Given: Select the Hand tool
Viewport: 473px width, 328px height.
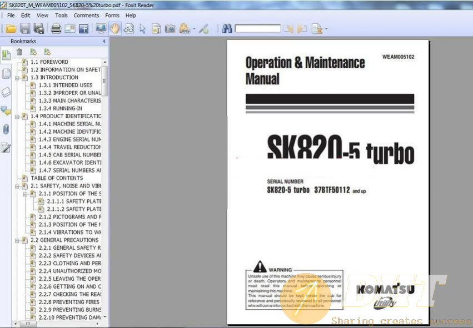Looking at the screenshot, I should coord(115,29).
